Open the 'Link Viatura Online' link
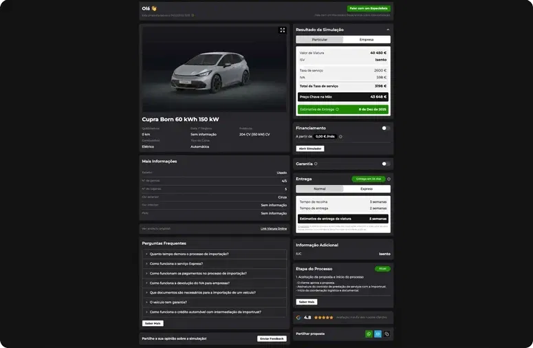Viewport: 533px width, 348px height. pyautogui.click(x=273, y=228)
